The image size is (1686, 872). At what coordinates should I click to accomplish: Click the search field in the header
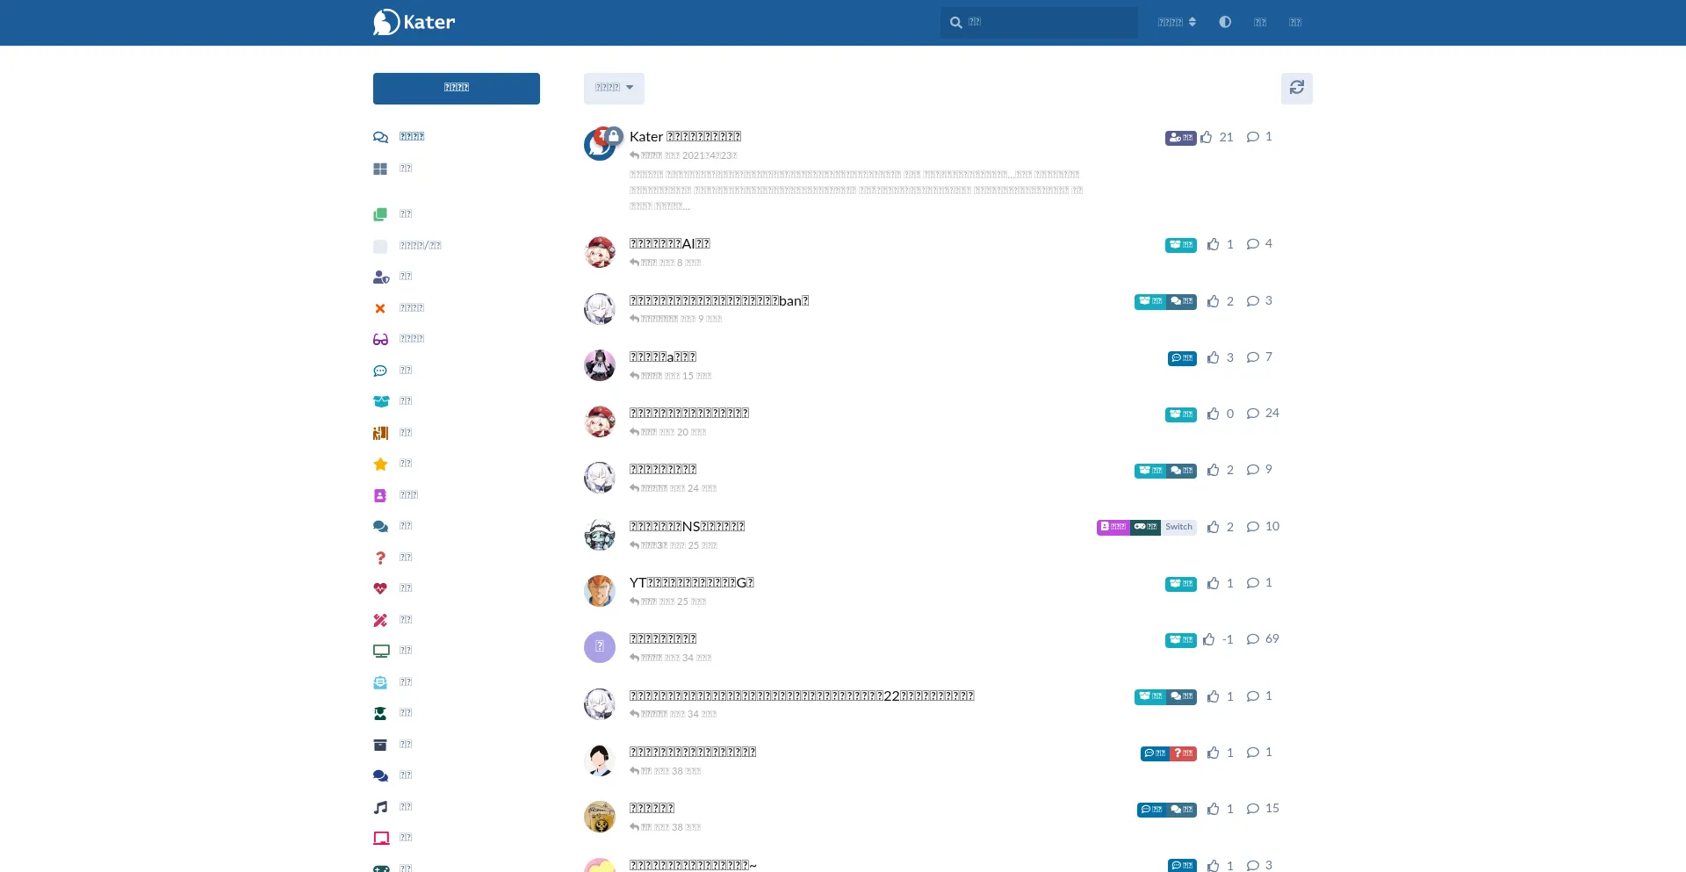click(x=1045, y=22)
